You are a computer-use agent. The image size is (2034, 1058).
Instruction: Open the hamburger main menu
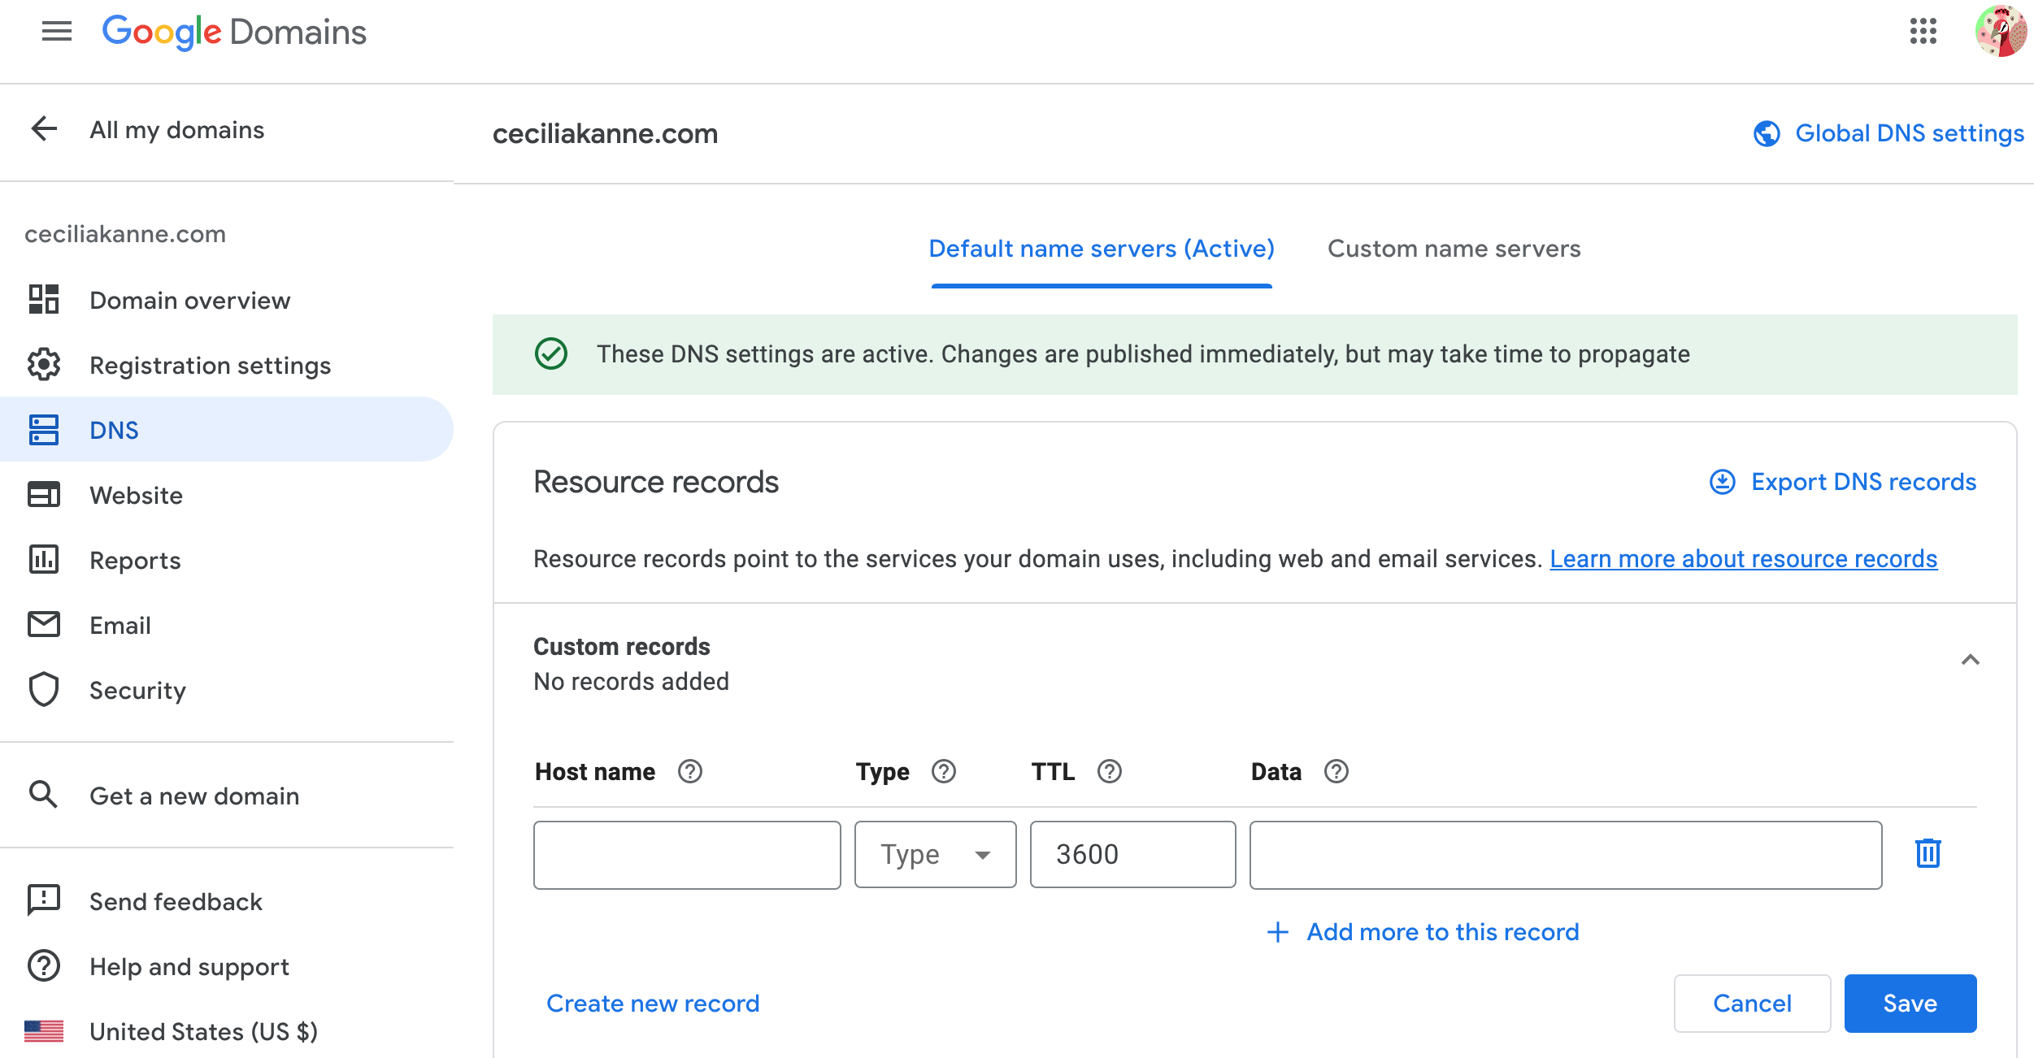(x=56, y=32)
